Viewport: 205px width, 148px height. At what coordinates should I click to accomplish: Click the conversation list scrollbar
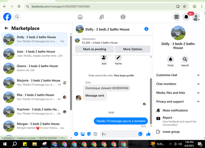(71, 73)
